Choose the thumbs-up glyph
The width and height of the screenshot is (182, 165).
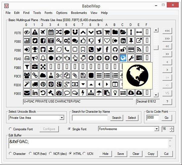[83, 41]
